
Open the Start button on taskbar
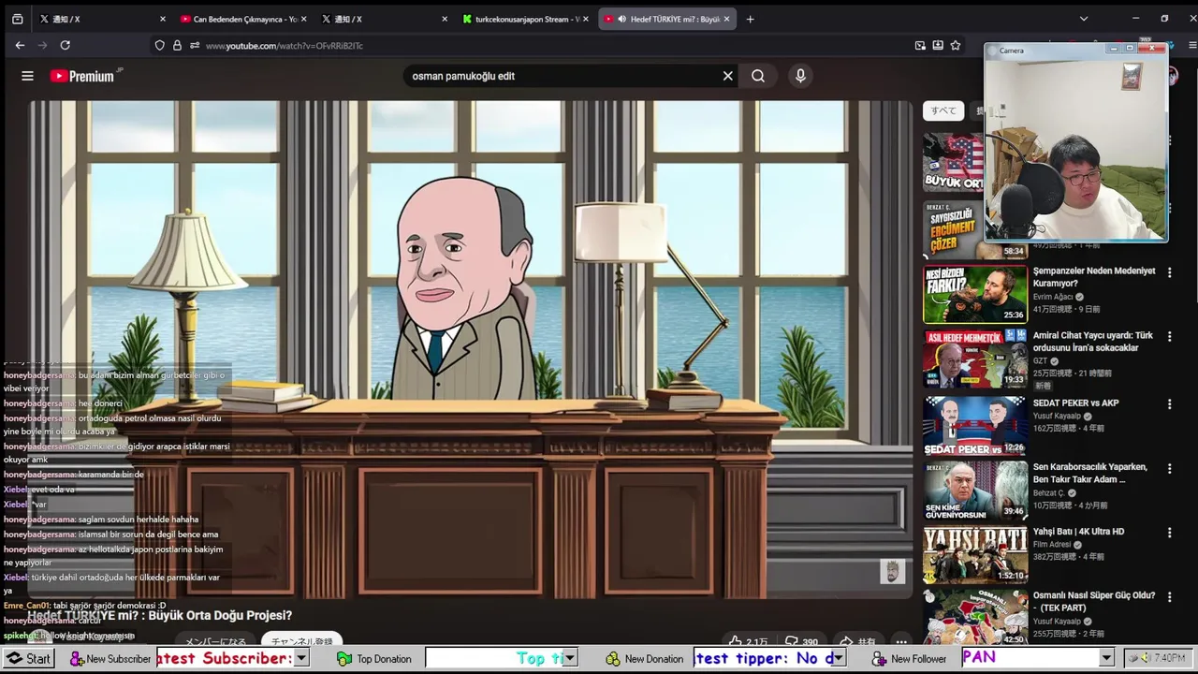tap(27, 659)
